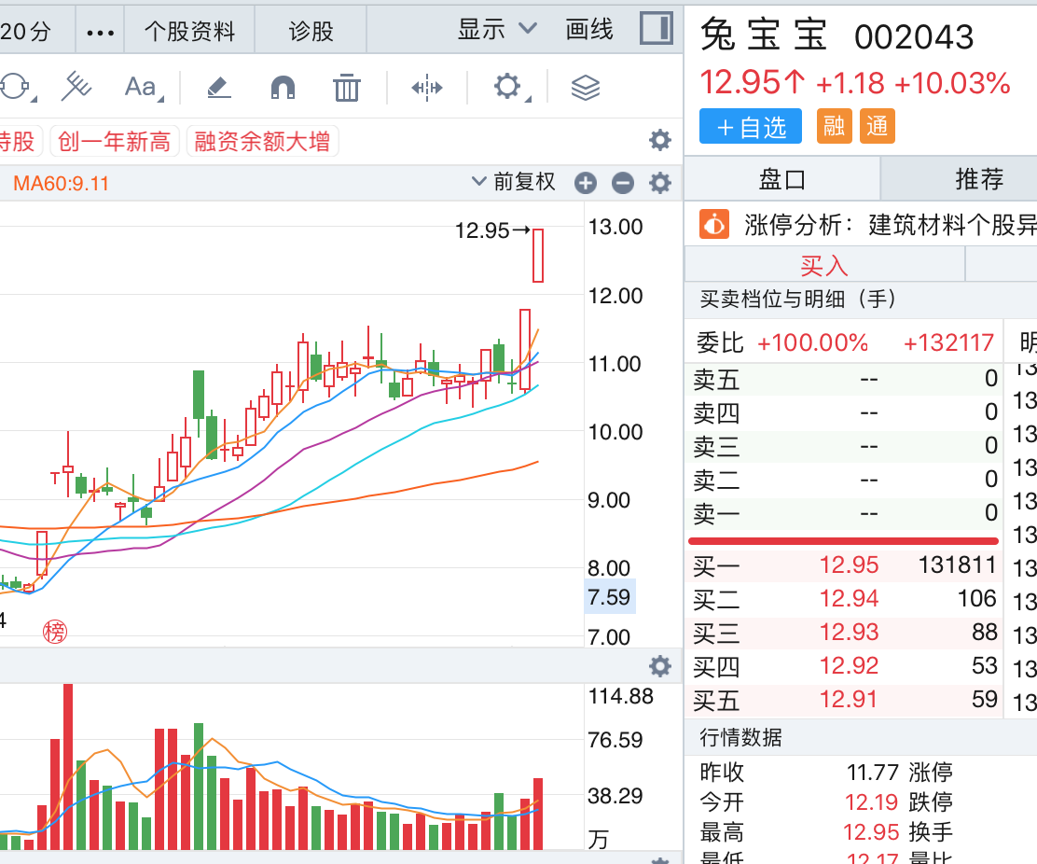Toggle the horizontal measure range tool
This screenshot has width=1037, height=864.
point(427,88)
